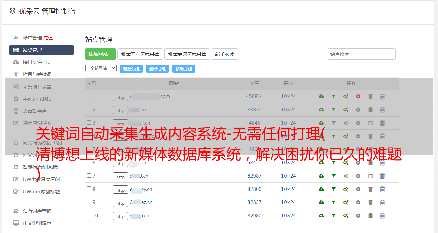438x233 pixels.
Task: Open database icon for row 1
Action: 370,96
